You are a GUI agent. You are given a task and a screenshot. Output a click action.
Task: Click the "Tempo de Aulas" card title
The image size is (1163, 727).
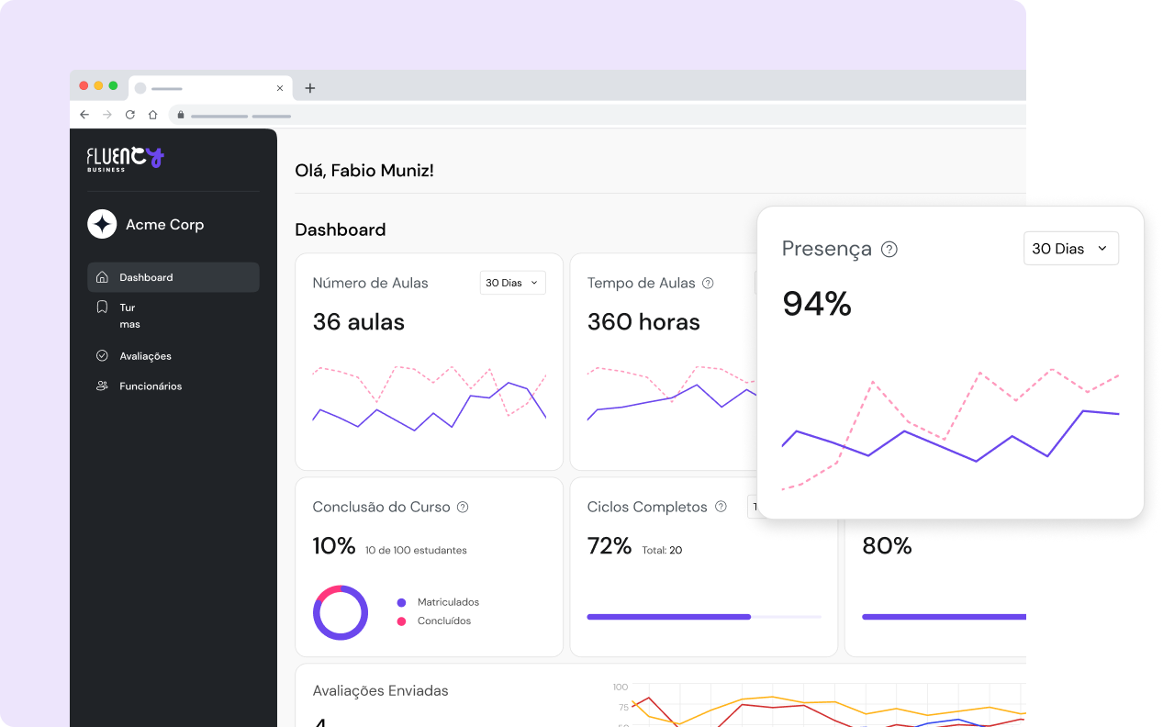(x=641, y=283)
